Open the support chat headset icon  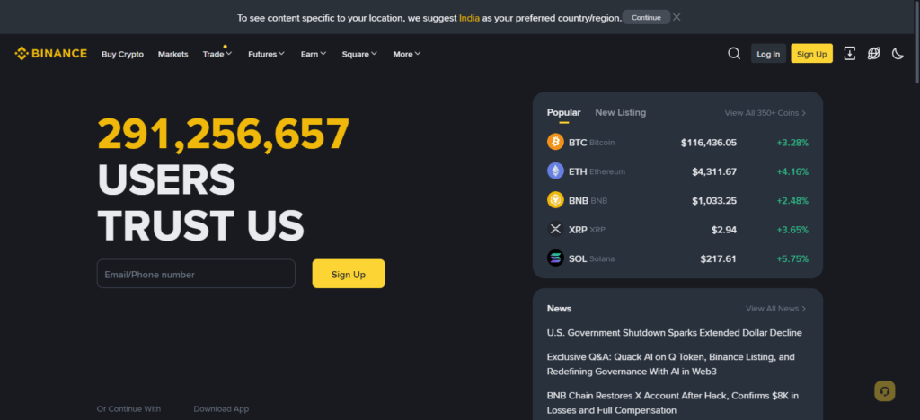885,391
